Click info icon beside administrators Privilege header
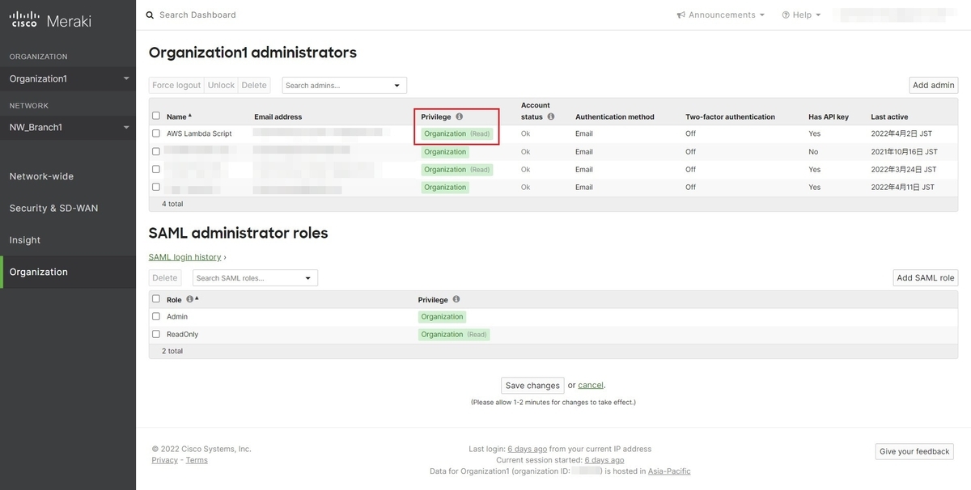Image resolution: width=971 pixels, height=490 pixels. pos(459,116)
